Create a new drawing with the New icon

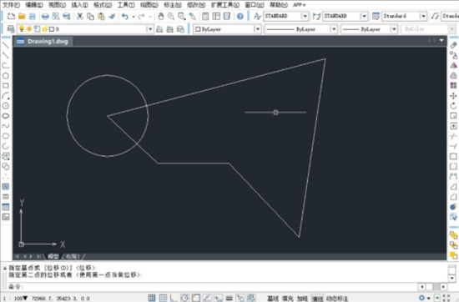coord(11,16)
